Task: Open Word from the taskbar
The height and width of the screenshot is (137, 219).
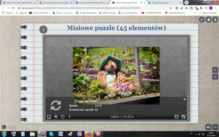Action: click(60, 134)
